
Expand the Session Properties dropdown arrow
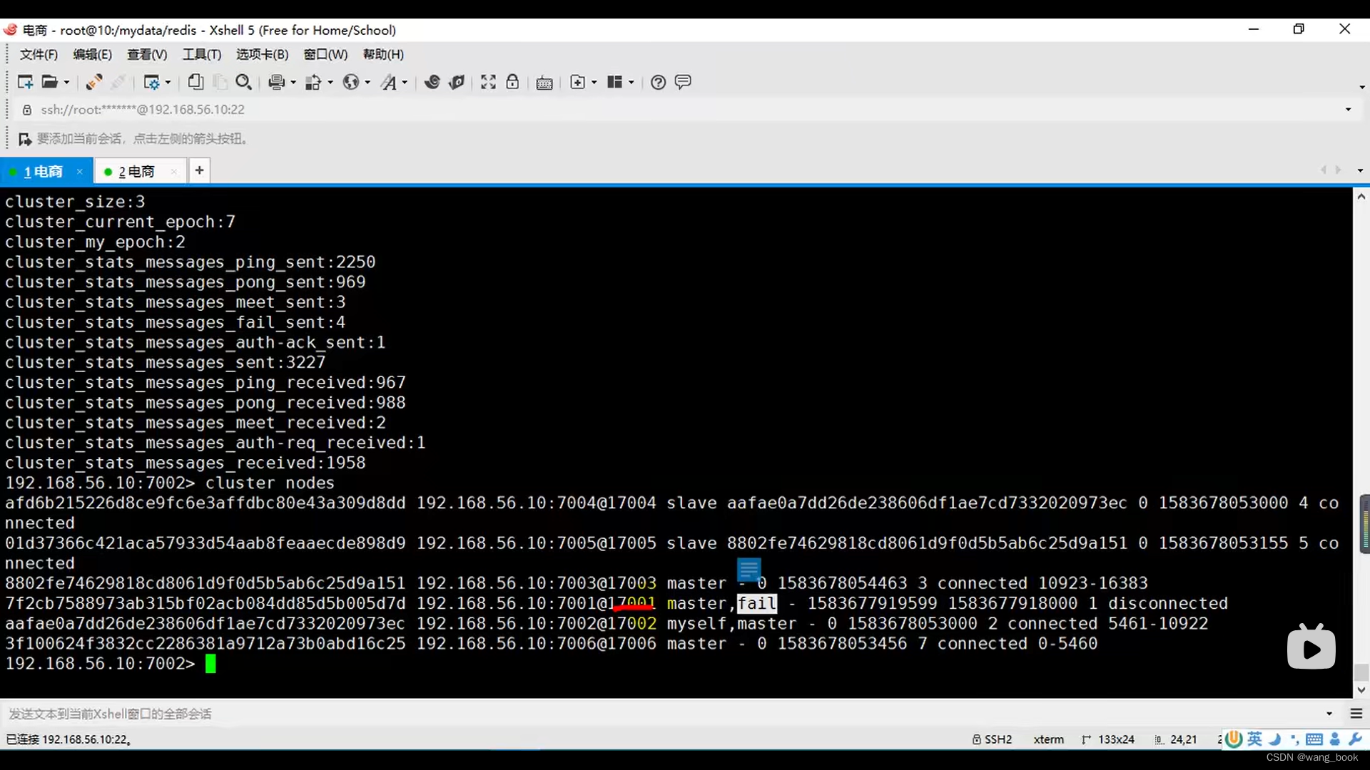(x=168, y=83)
